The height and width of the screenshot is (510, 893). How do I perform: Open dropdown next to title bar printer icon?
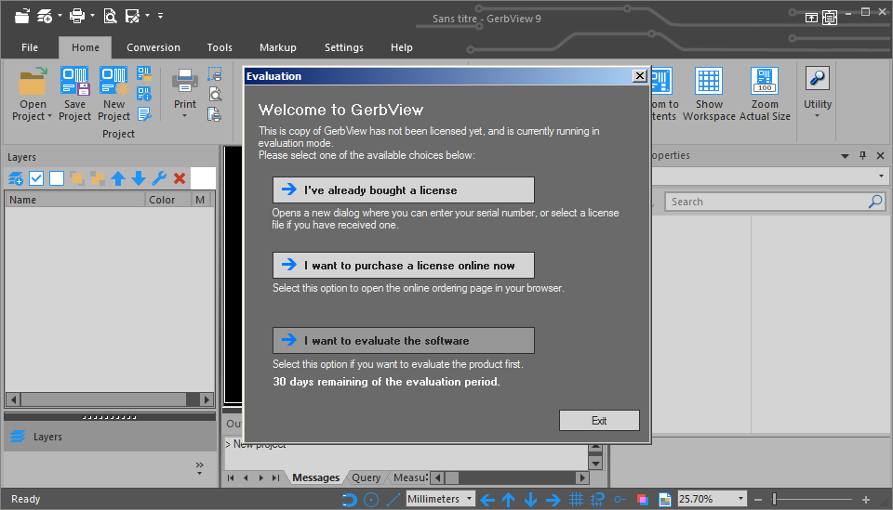(92, 16)
